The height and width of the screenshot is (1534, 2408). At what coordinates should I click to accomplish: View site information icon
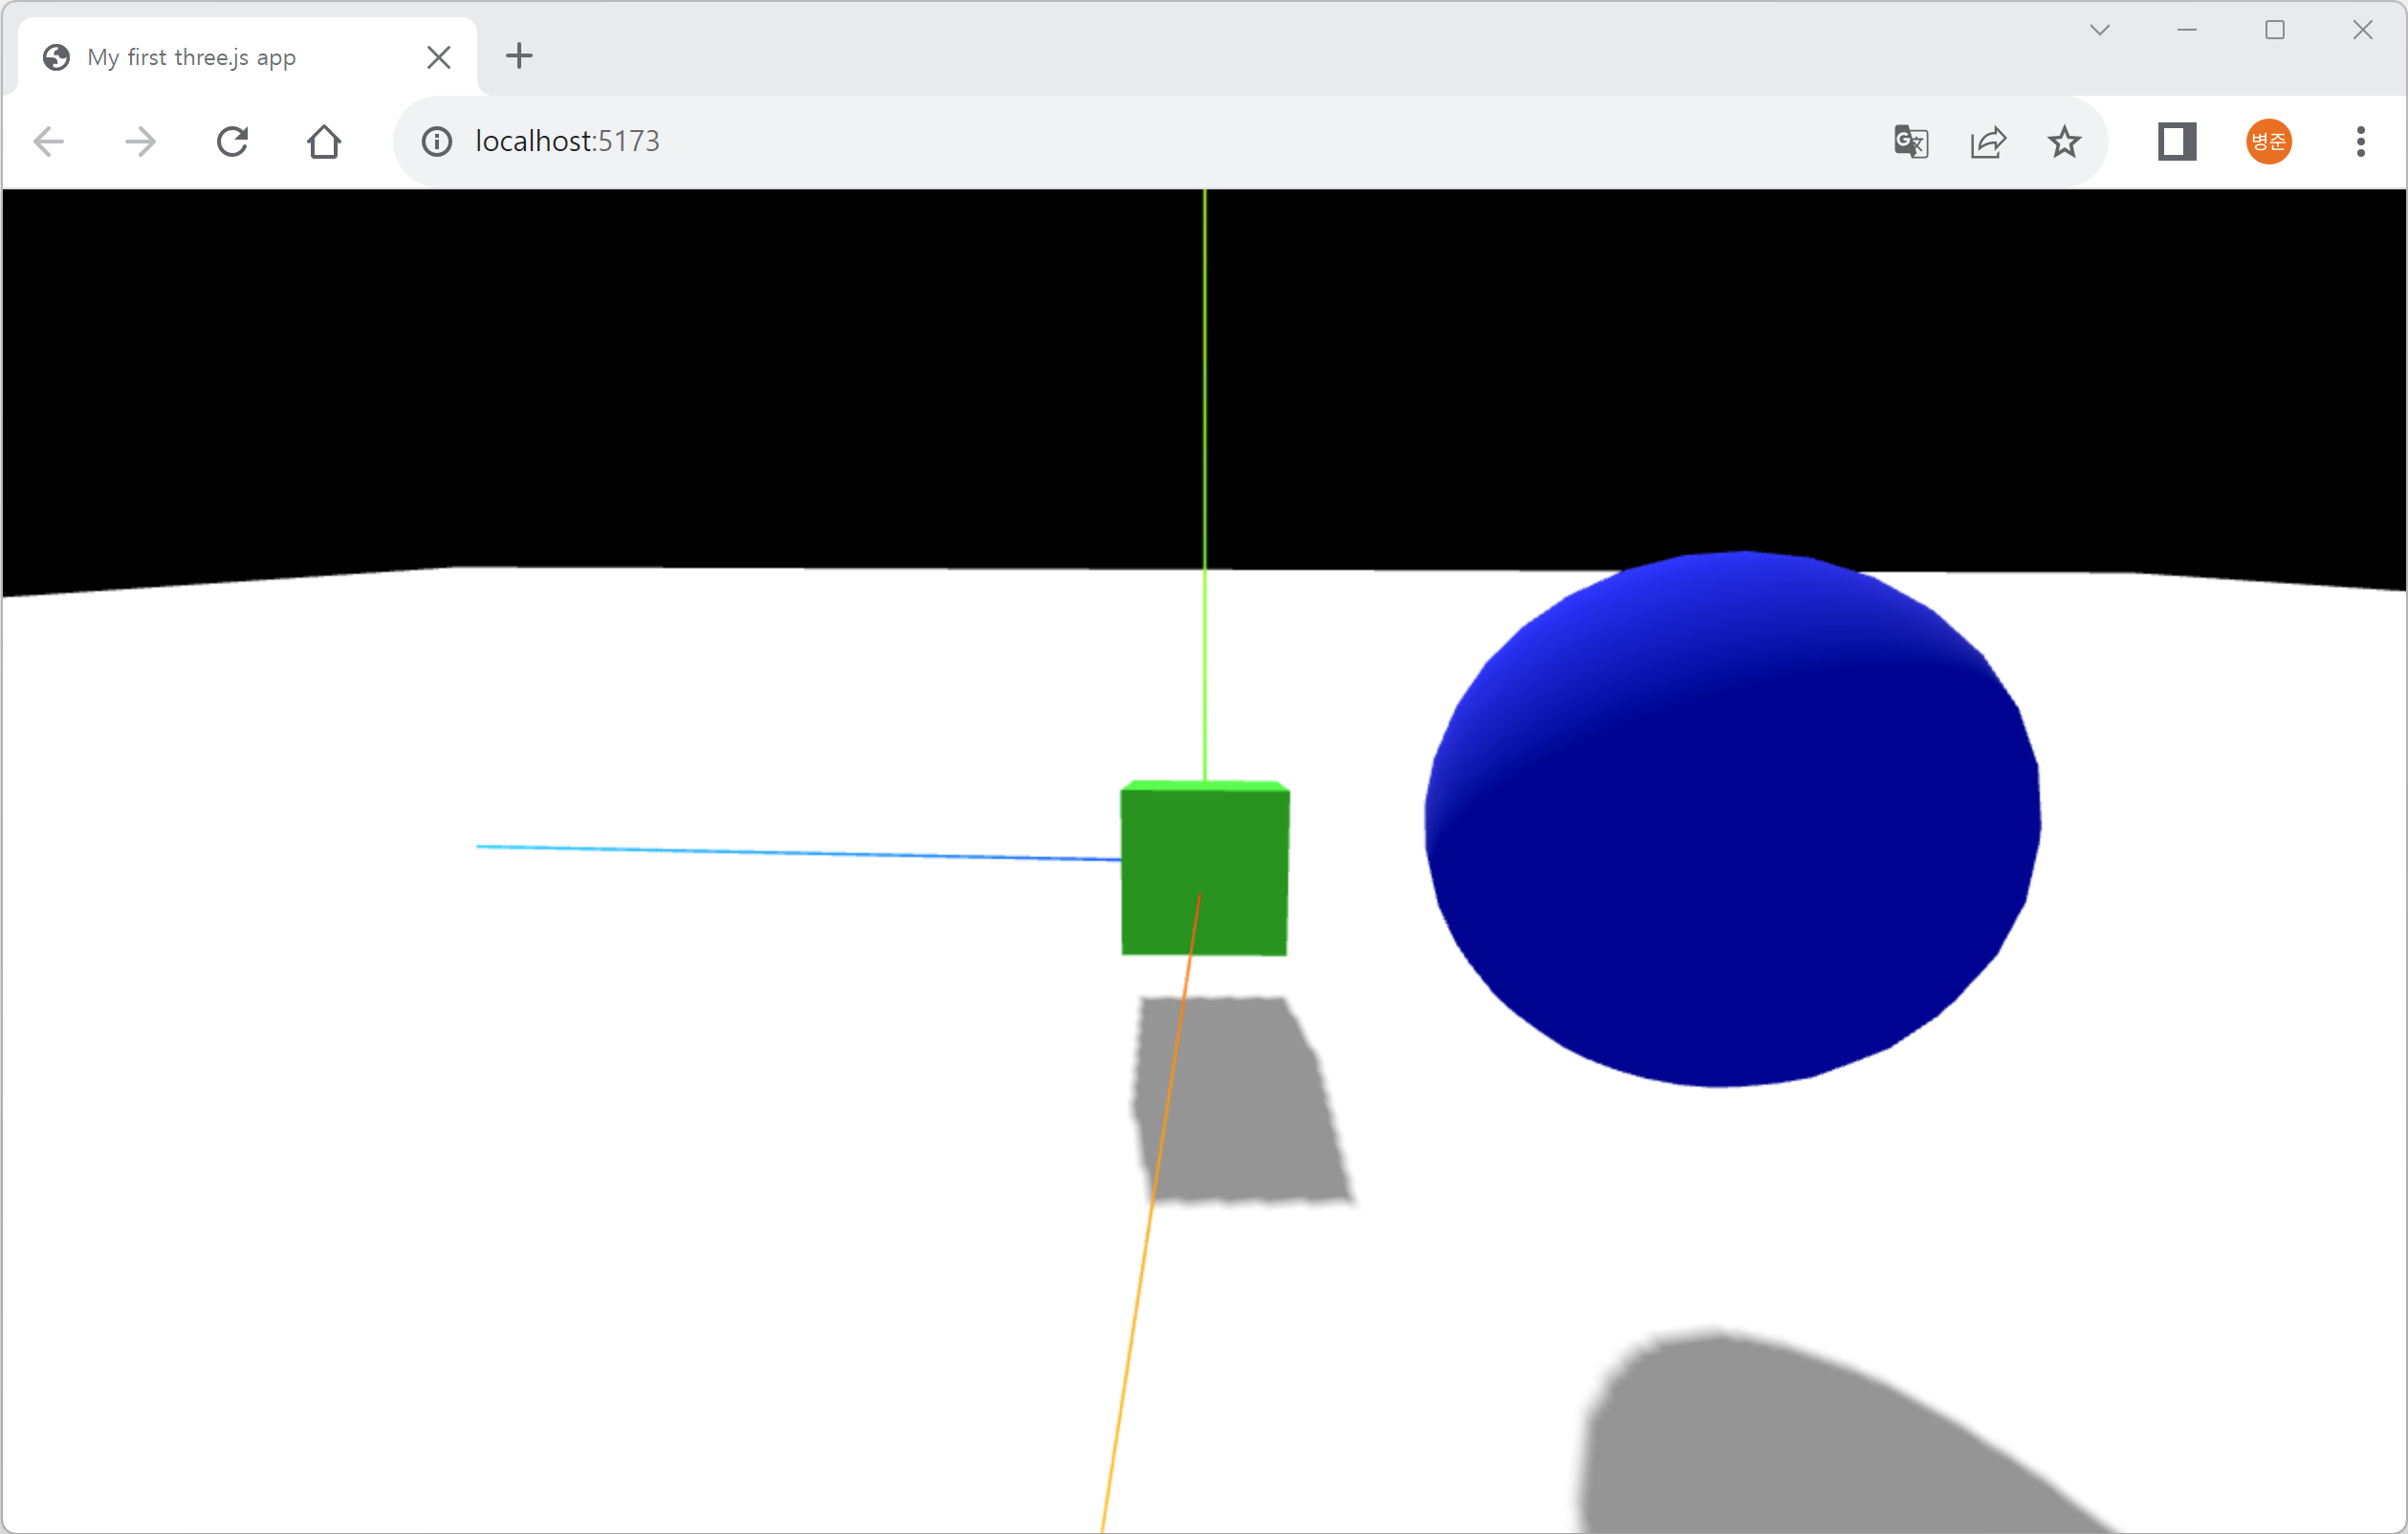[x=436, y=141]
